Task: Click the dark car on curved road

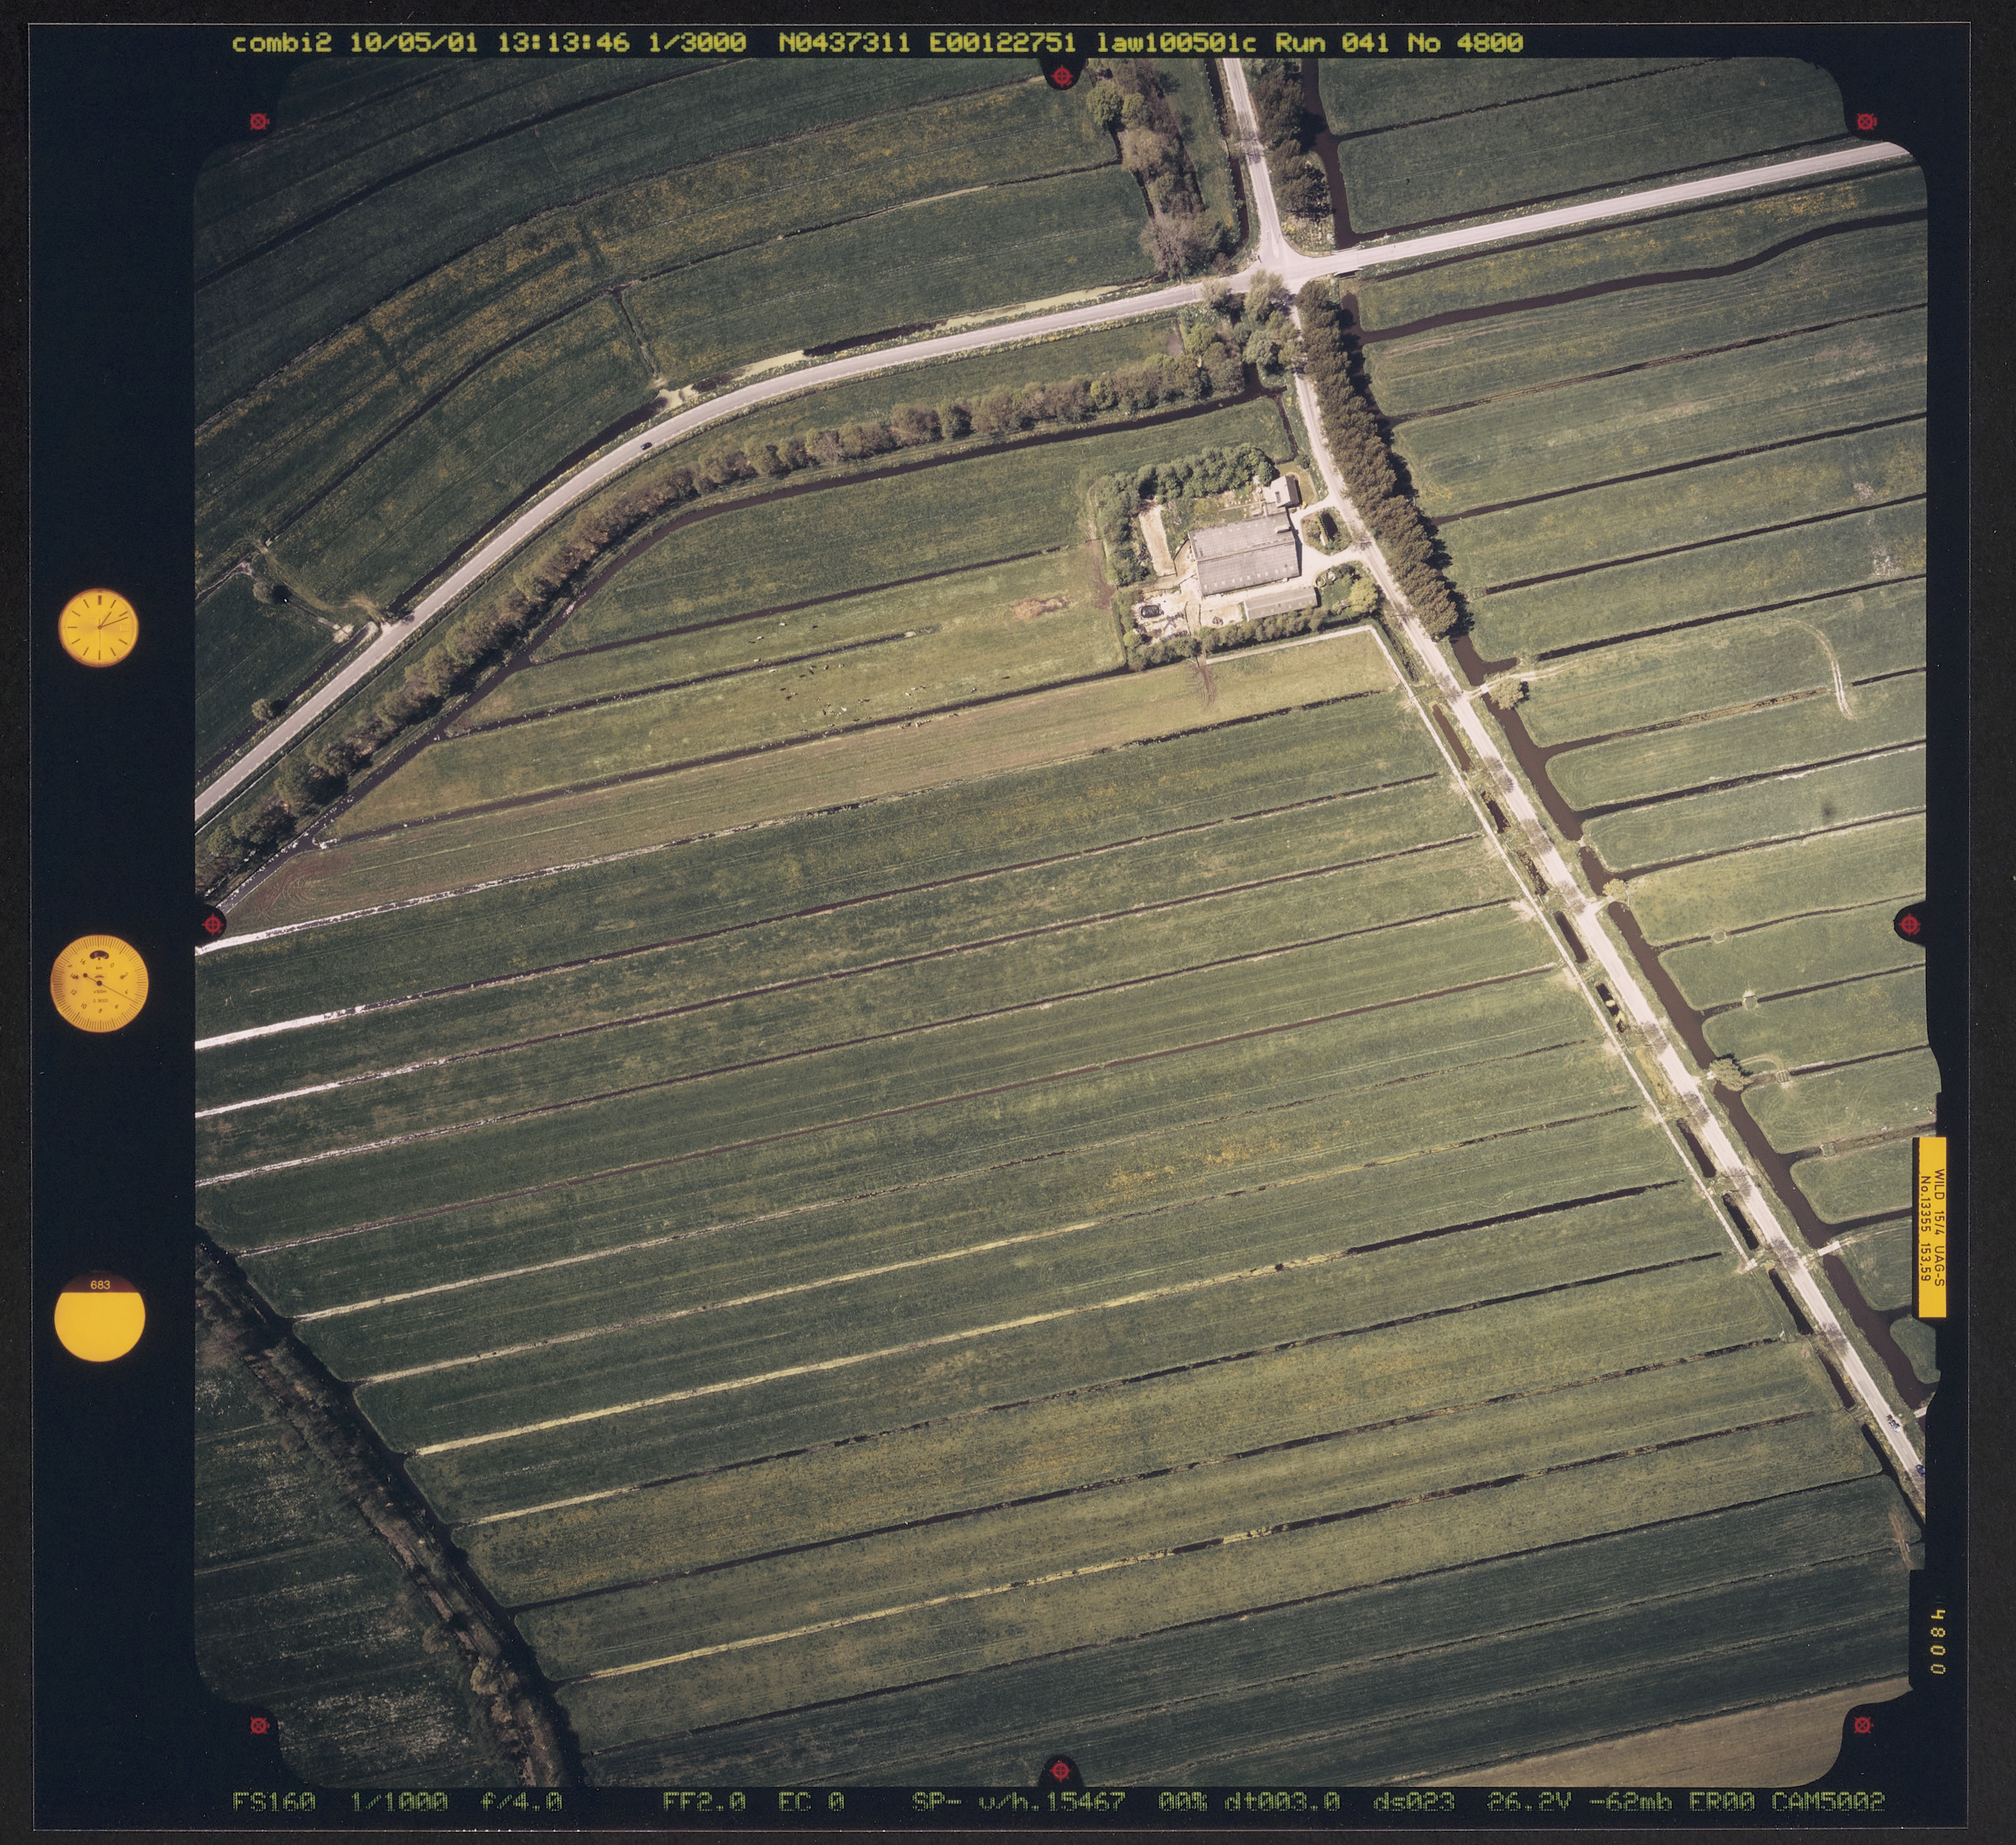Action: pyautogui.click(x=647, y=445)
